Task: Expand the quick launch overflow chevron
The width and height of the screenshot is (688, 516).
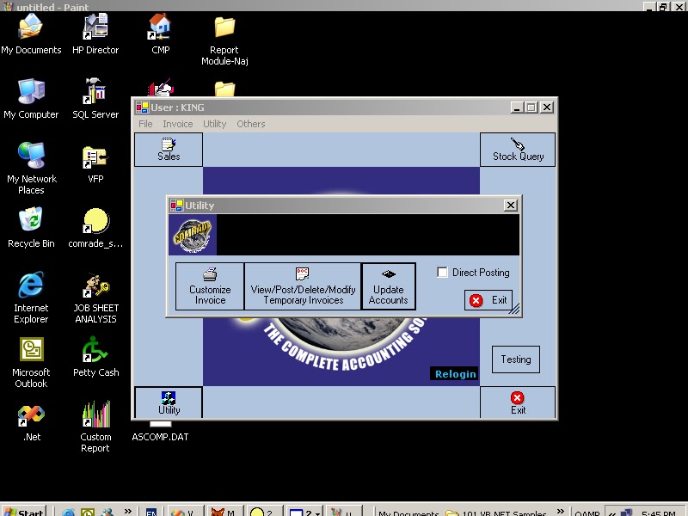Action: pos(127,511)
